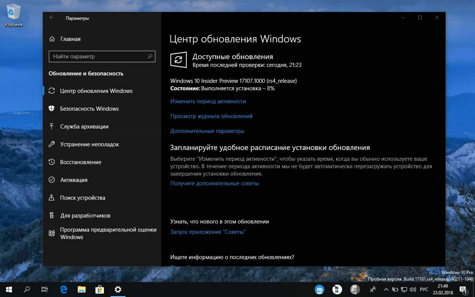
Task: Click the volume speaker tray icon
Action: coord(413,290)
